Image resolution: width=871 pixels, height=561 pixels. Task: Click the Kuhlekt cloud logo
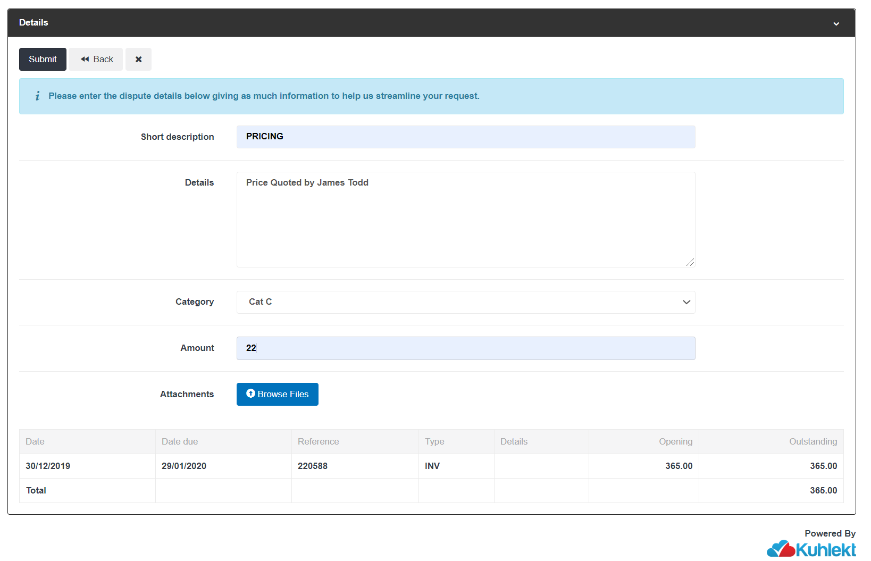pyautogui.click(x=783, y=548)
